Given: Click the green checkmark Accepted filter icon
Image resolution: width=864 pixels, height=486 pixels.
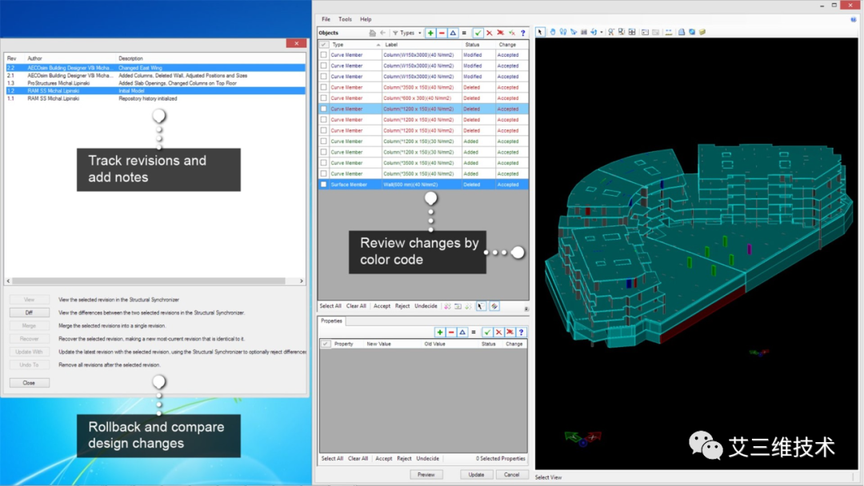Looking at the screenshot, I should point(478,33).
